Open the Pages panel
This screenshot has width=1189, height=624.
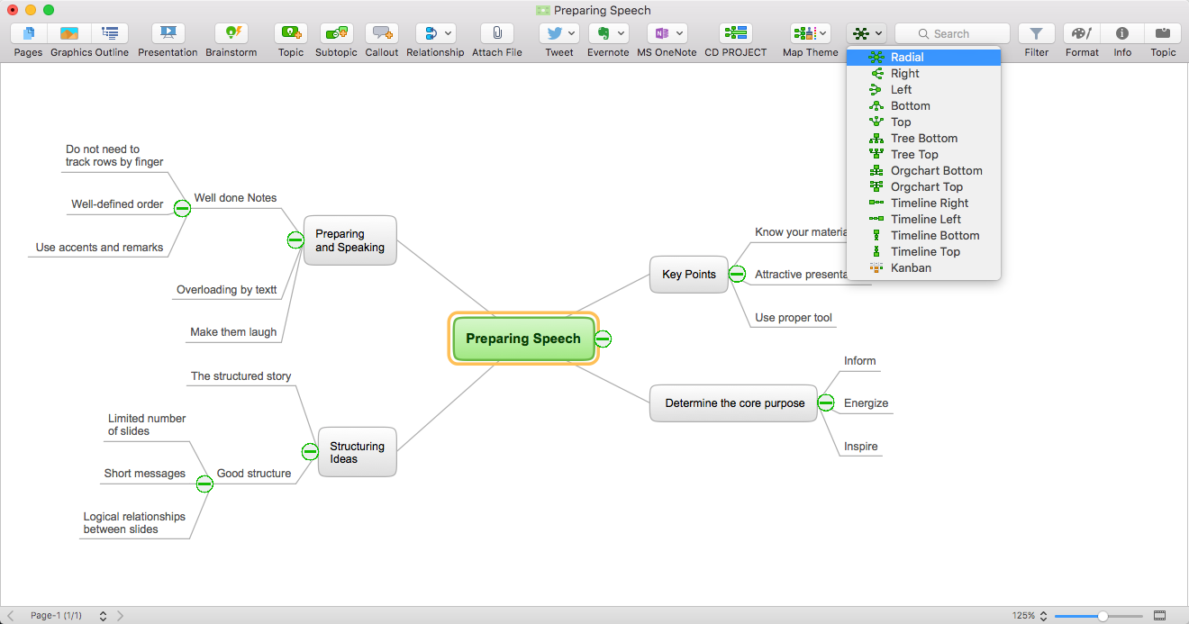pos(28,33)
